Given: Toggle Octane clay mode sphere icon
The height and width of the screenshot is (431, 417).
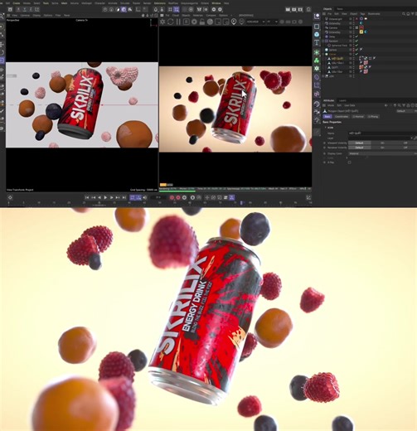Looking at the screenshot, I should (211, 22).
